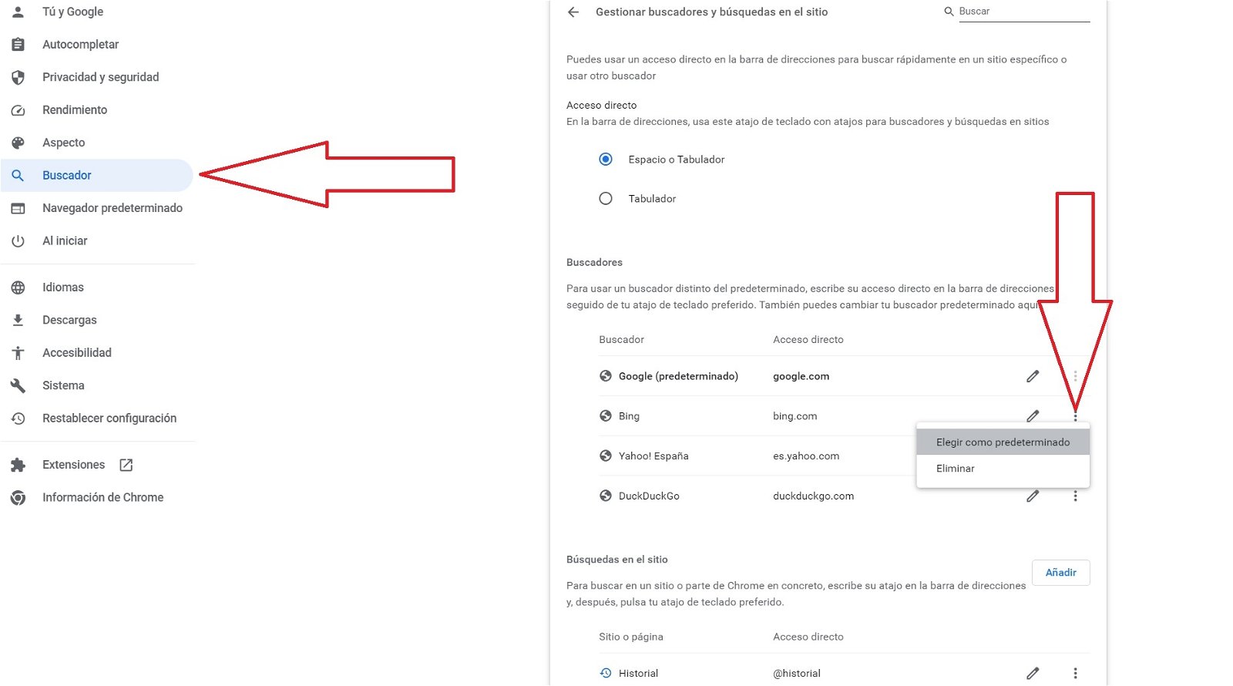The image size is (1233, 686).
Task: Click the google.com shortcut text
Action: (801, 376)
